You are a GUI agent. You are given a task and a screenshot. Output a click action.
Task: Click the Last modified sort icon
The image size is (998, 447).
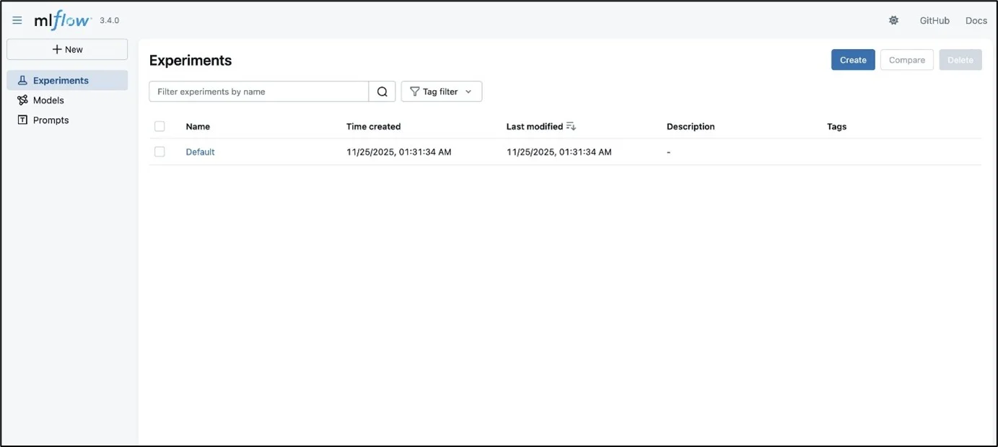click(x=571, y=127)
